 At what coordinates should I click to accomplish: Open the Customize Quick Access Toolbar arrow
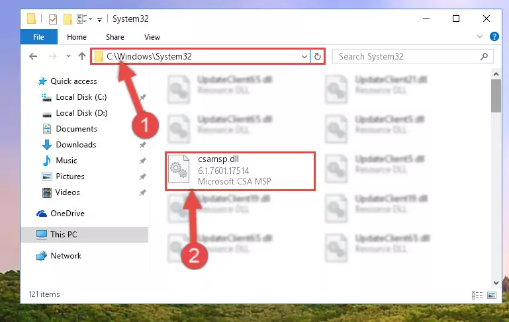[100, 19]
